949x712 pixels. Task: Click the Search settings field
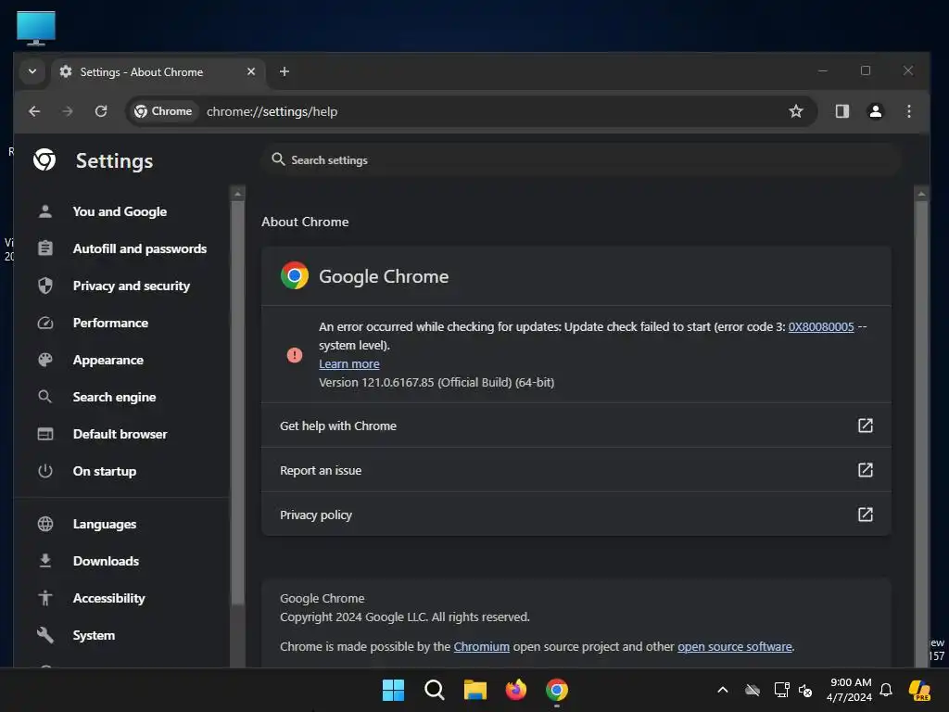pyautogui.click(x=581, y=159)
